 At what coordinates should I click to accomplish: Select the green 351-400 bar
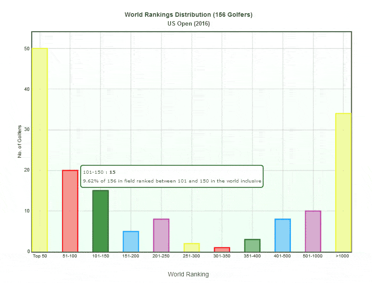click(252, 245)
